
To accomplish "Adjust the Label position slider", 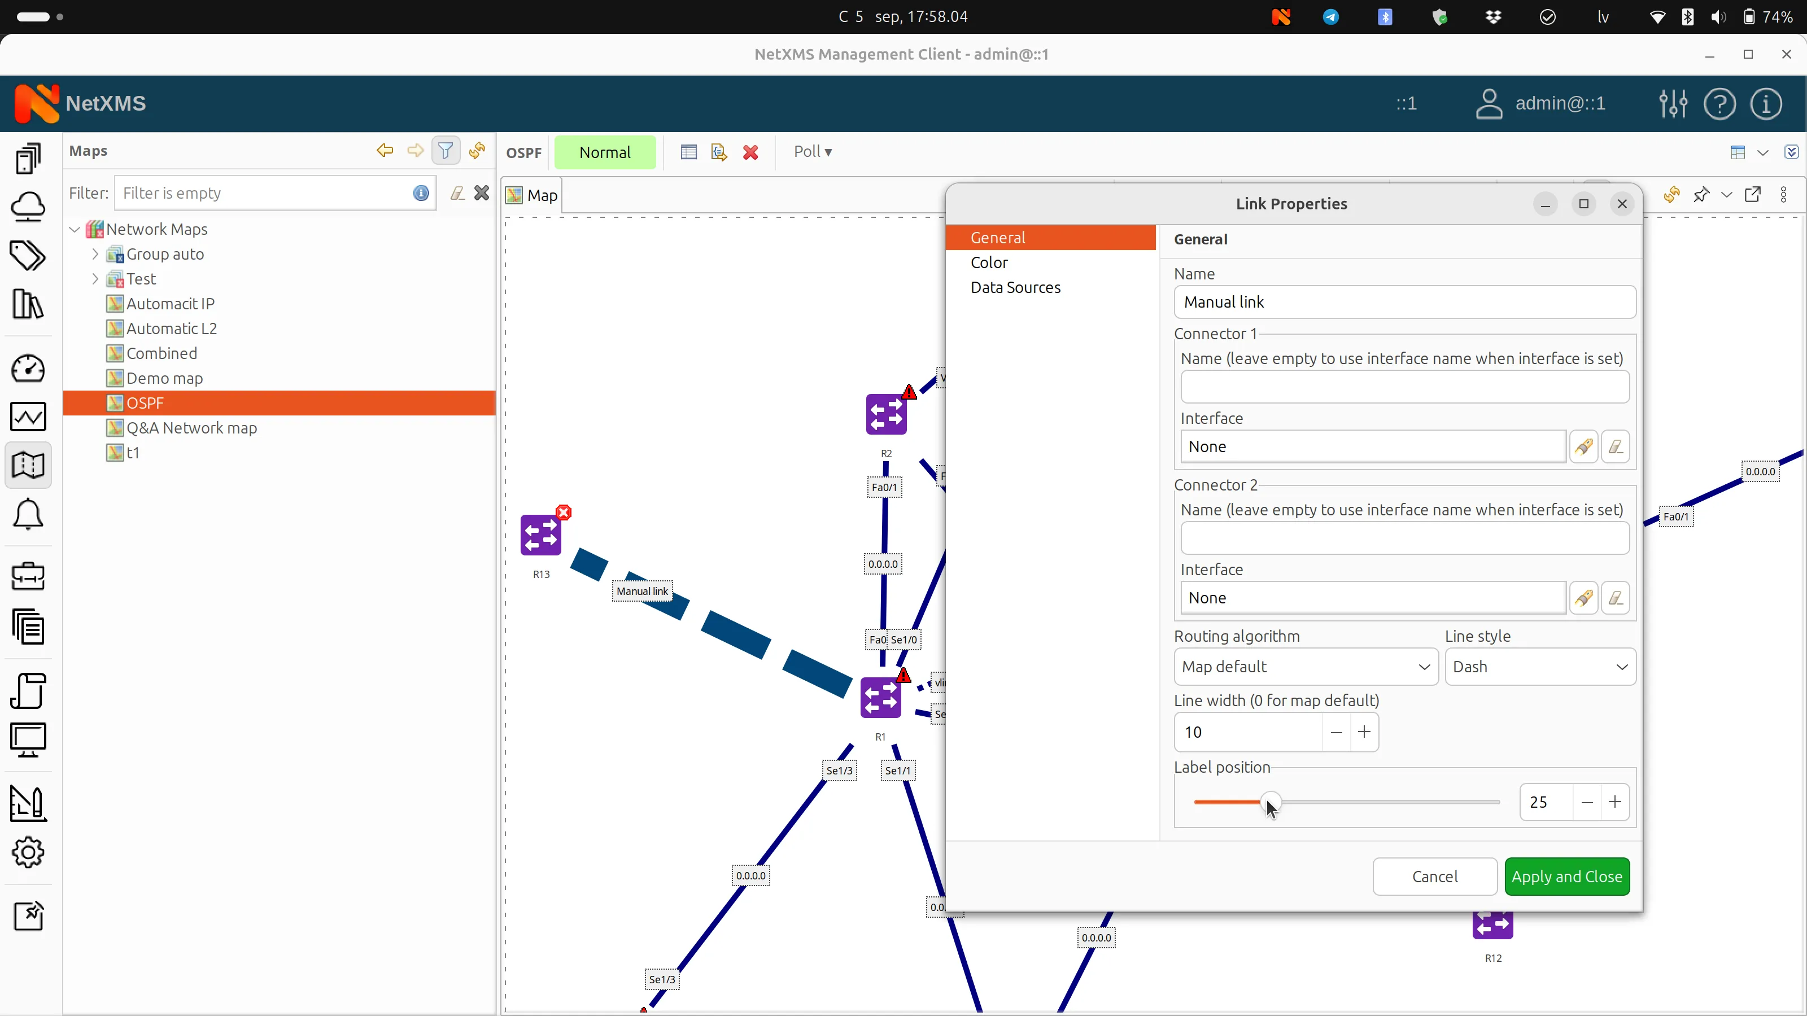I will tap(1272, 802).
